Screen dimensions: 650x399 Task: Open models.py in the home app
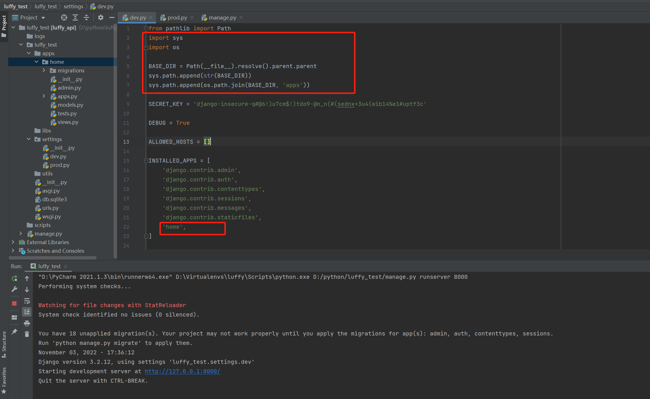point(70,105)
